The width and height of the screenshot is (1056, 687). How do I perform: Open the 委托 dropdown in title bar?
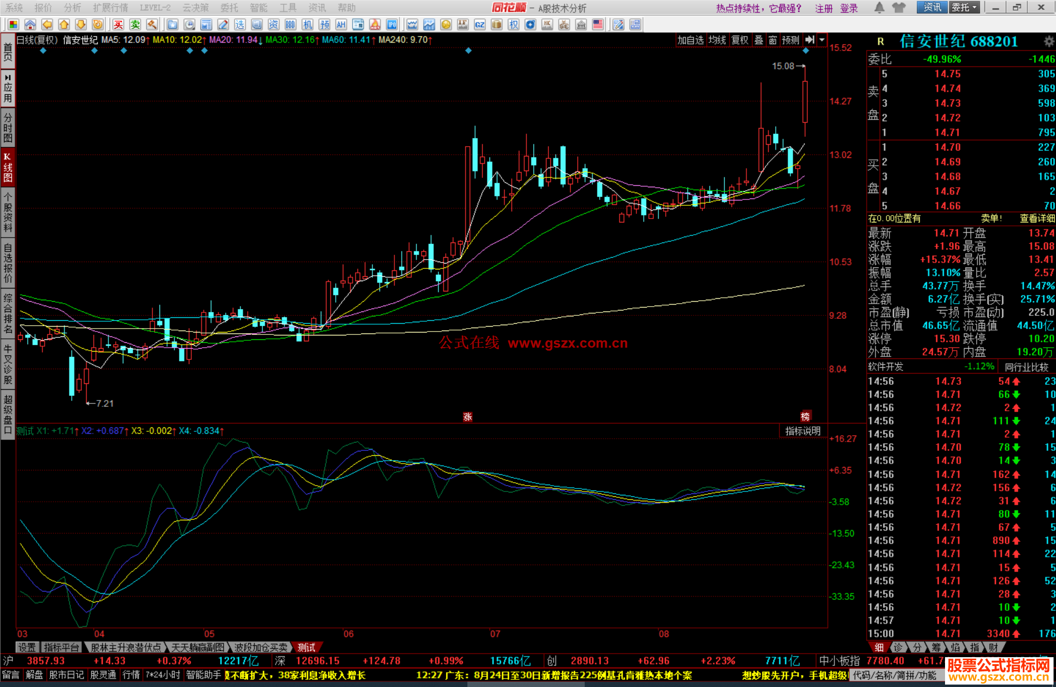(x=964, y=7)
